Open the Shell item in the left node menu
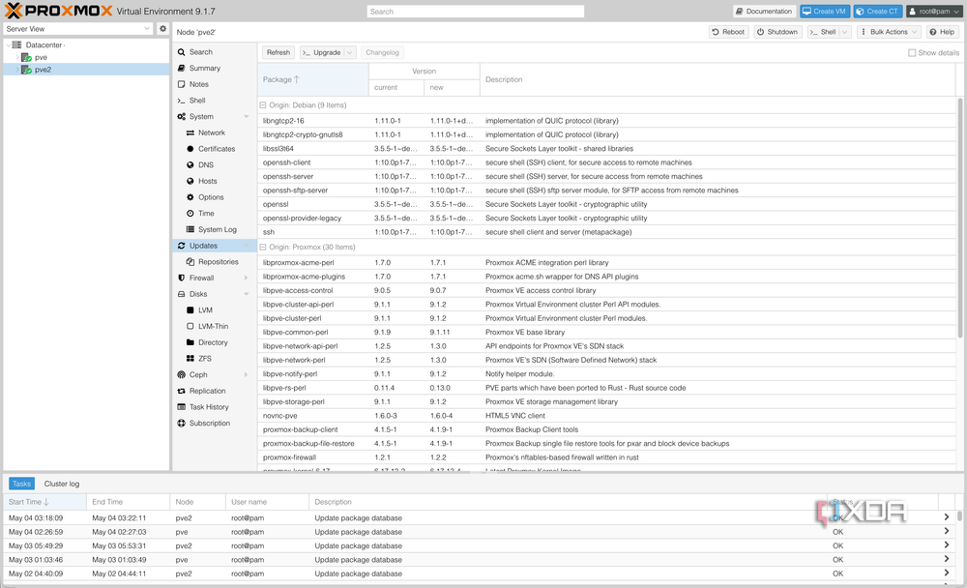Screen dimensions: 967x588 [x=196, y=101]
